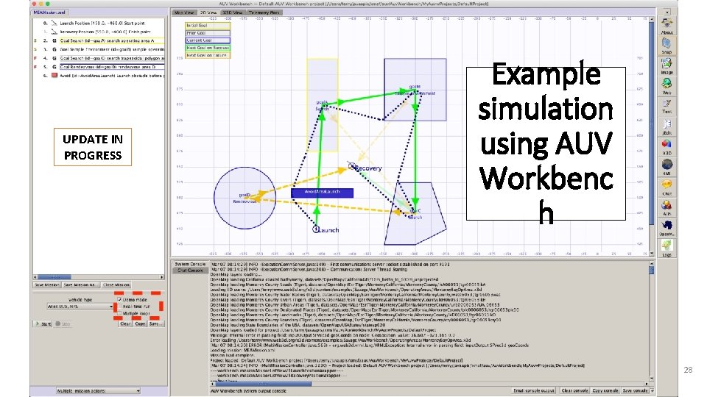Open the Multiple mission actions dropdown
Screen dimensions: 707x397
[98, 390]
